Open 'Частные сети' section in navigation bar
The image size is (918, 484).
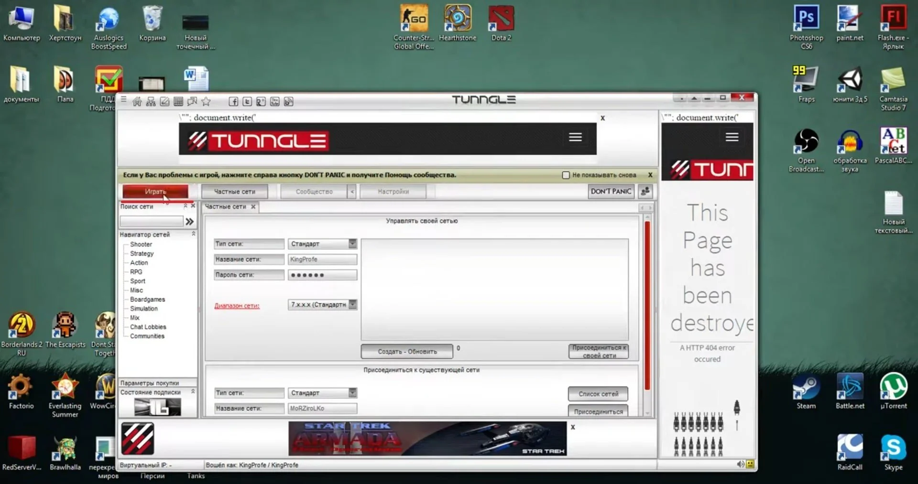click(x=234, y=192)
